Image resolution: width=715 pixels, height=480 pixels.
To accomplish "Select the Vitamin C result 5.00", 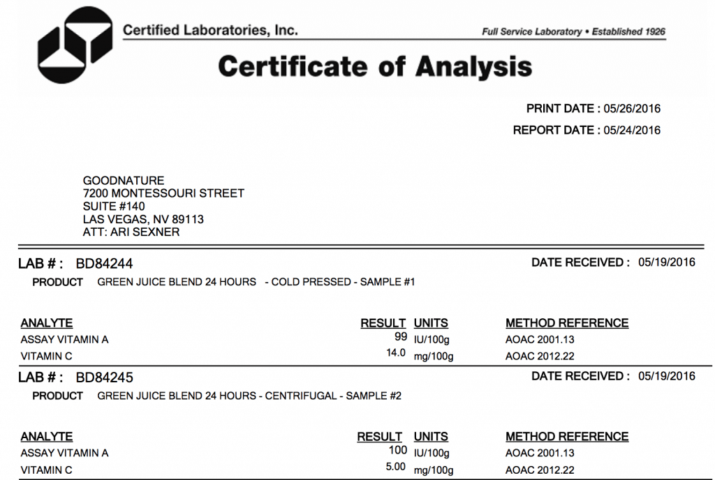I will tap(396, 467).
